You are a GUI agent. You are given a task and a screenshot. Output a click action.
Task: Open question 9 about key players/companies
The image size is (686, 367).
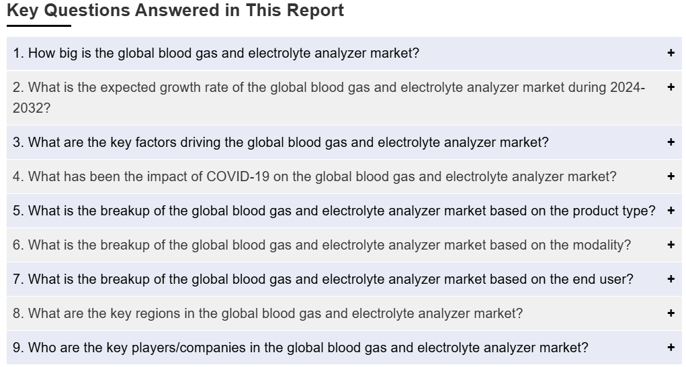300,348
